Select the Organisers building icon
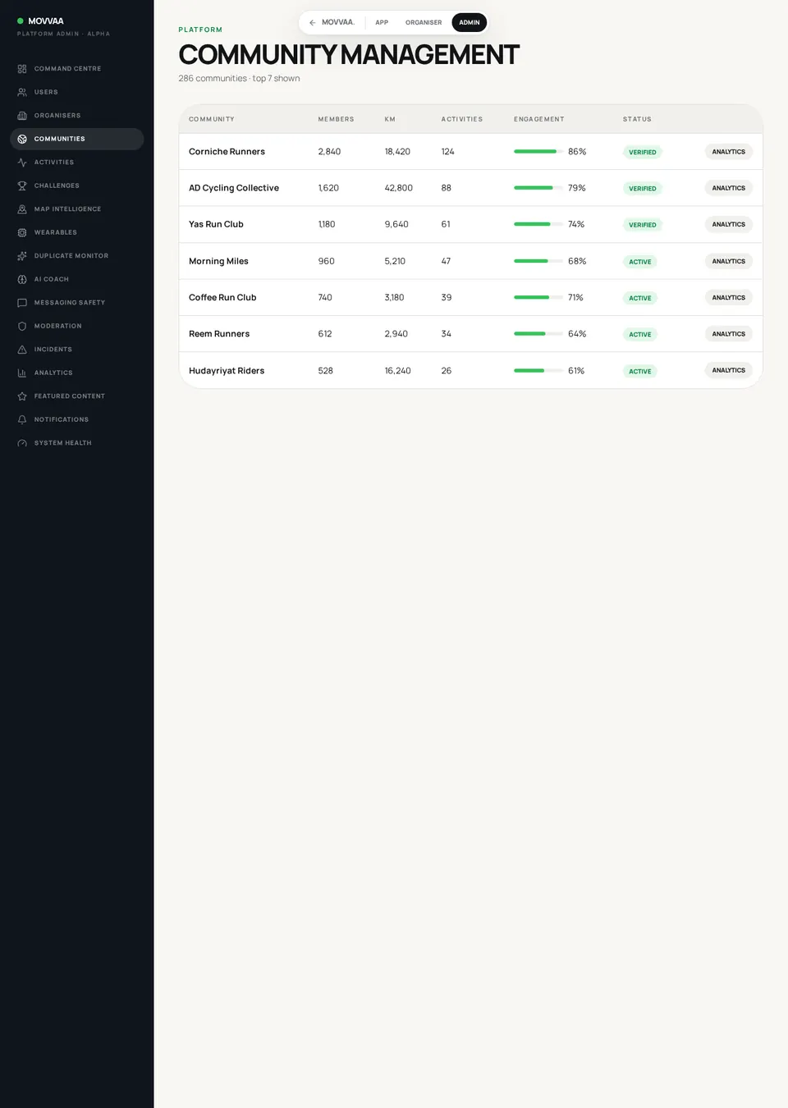Viewport: 788px width, 1108px height. [x=22, y=116]
